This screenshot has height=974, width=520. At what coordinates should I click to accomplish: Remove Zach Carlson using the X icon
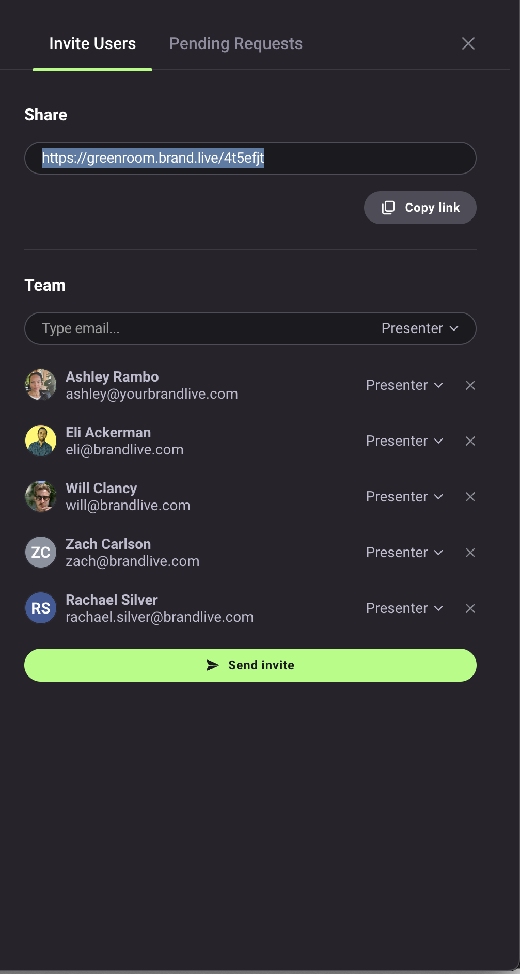470,553
